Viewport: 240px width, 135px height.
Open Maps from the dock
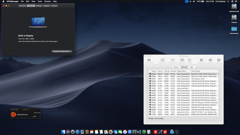point(106,132)
